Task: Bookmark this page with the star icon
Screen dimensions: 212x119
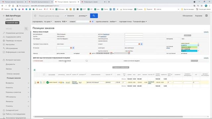Action: (x=202, y=6)
